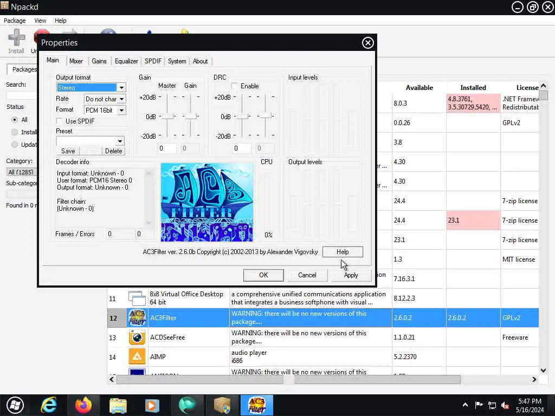Open the Category All (1285) dropdown

(x=21, y=172)
